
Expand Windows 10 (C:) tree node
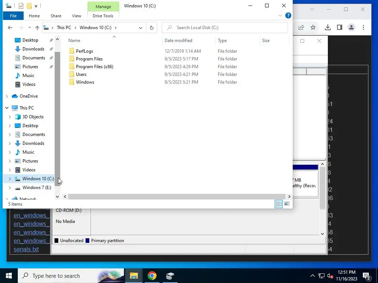(x=10, y=179)
